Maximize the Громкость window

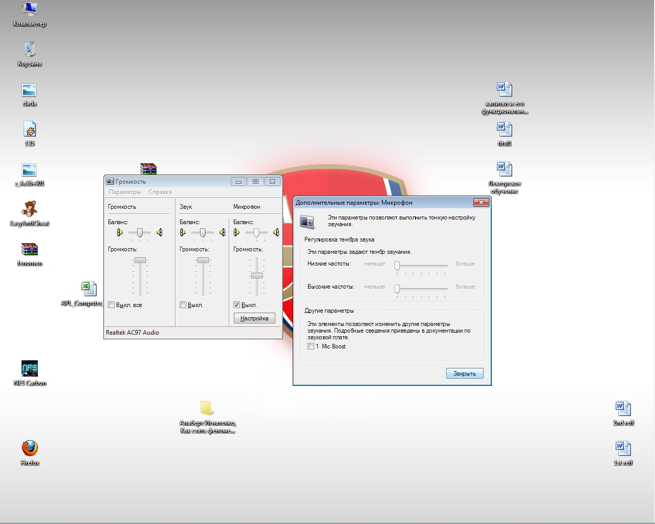point(255,181)
